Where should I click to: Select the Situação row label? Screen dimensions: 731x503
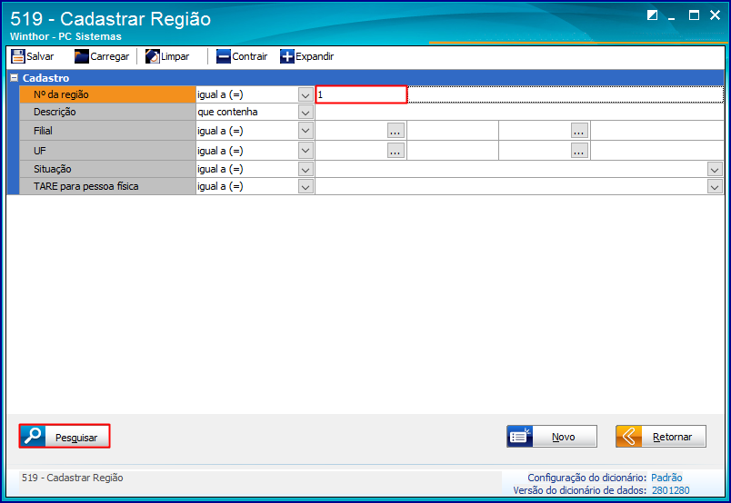pos(107,169)
